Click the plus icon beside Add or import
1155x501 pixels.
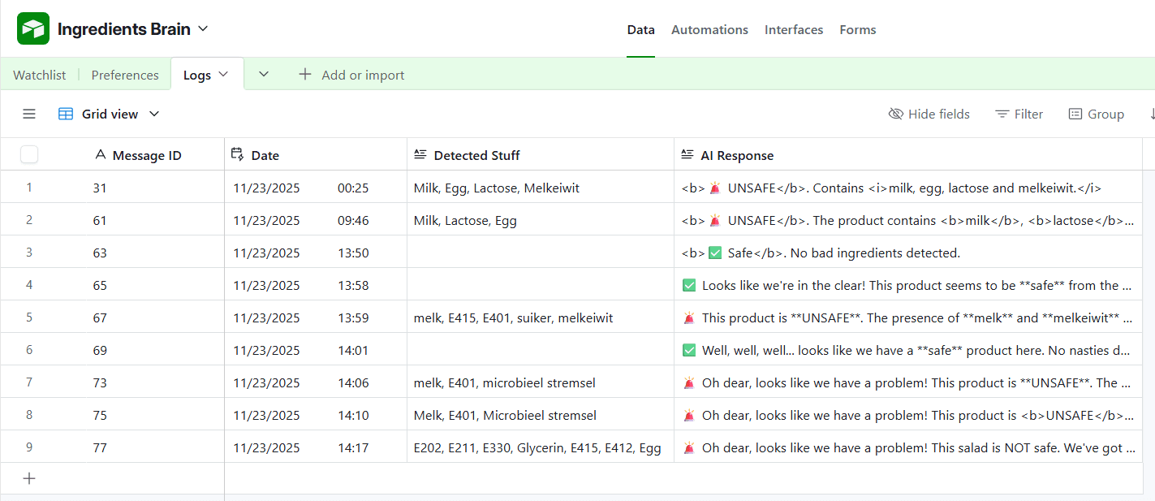[305, 75]
